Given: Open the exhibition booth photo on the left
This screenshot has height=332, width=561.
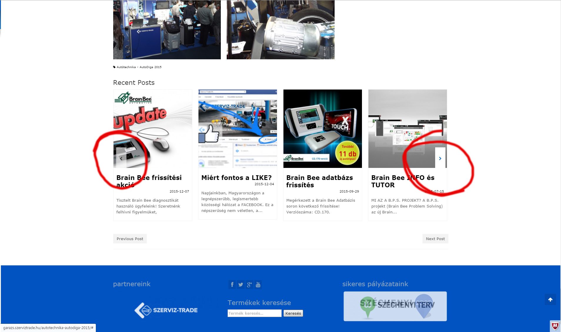Looking at the screenshot, I should (167, 30).
